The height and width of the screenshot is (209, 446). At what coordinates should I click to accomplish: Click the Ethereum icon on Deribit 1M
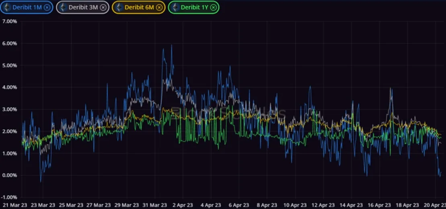[x=6, y=8]
